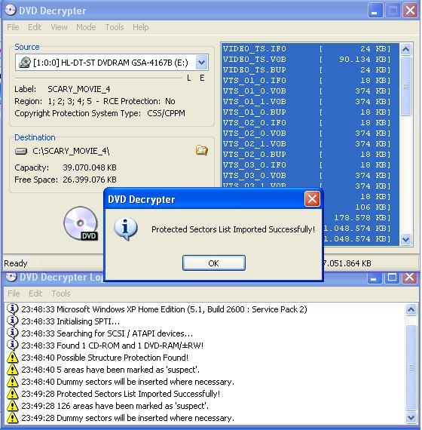
Task: Click the source drive icon in combo box
Action: point(24,63)
